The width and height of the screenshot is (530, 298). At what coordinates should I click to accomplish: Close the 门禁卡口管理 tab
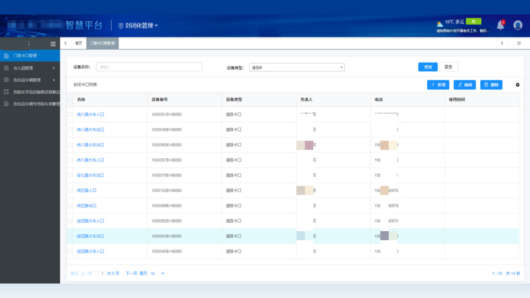(113, 43)
